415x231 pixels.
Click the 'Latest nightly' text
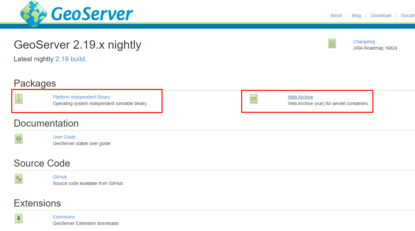pos(34,59)
